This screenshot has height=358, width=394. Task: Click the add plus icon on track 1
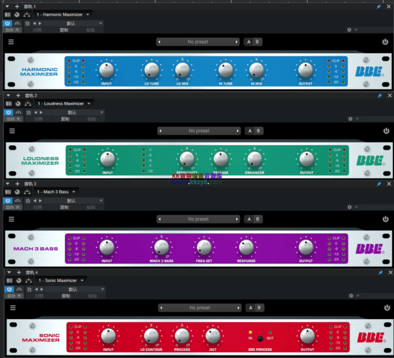[17, 7]
